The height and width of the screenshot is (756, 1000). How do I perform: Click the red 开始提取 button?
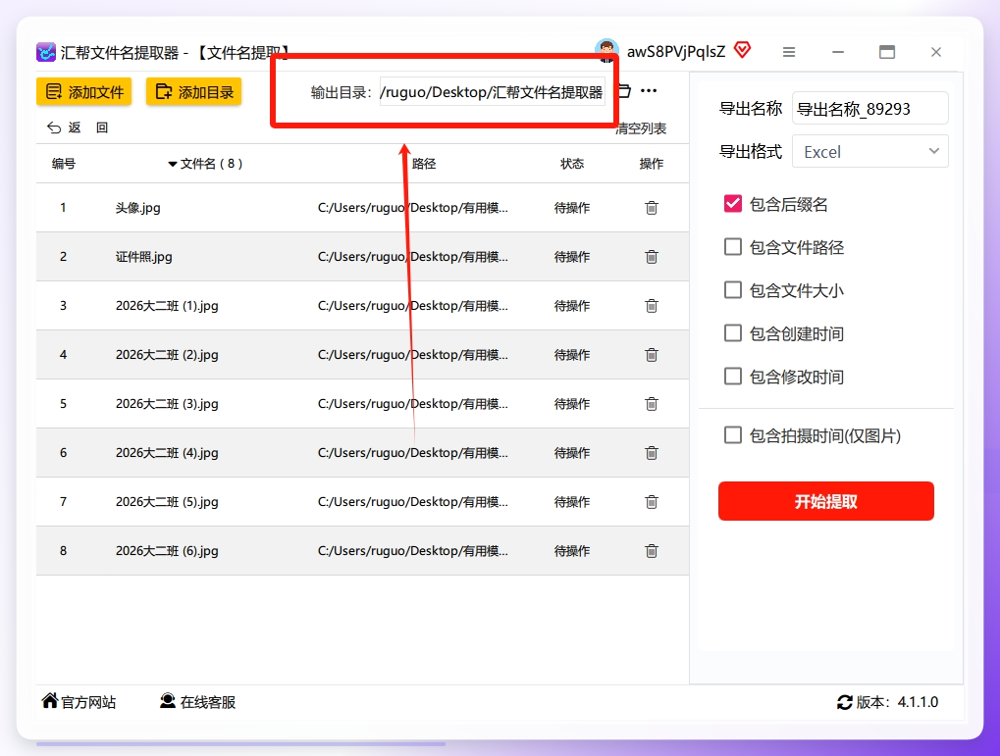[x=826, y=502]
